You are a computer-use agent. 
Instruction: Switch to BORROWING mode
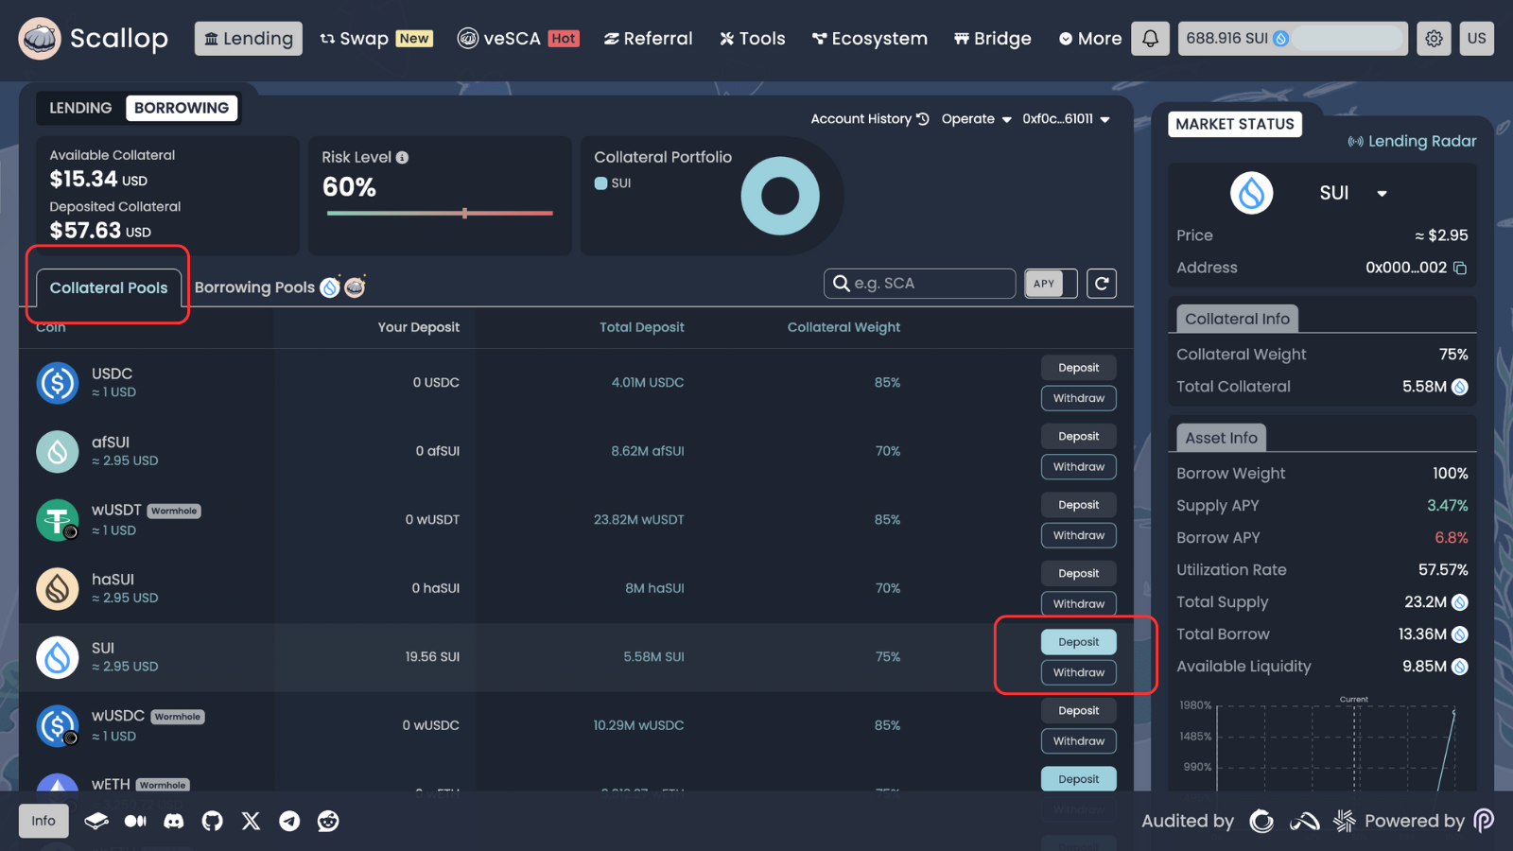coord(182,108)
